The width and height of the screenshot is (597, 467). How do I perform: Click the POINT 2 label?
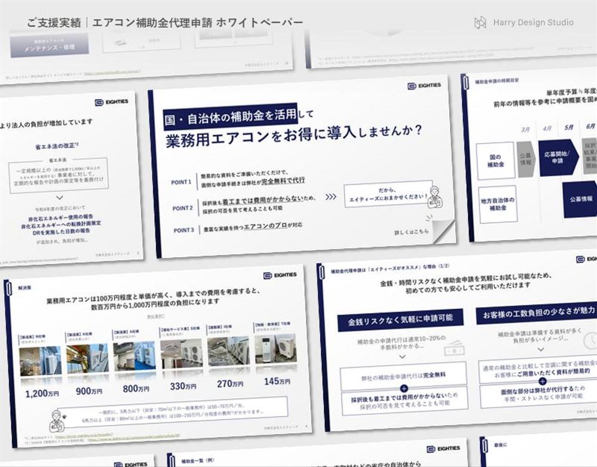pos(183,208)
